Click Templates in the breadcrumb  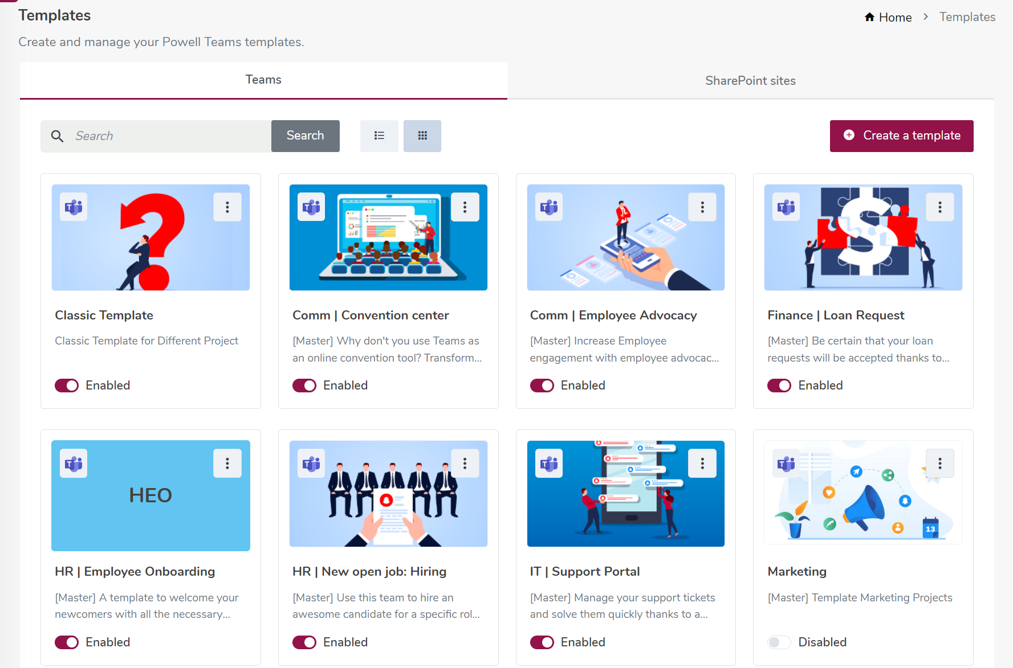point(967,17)
